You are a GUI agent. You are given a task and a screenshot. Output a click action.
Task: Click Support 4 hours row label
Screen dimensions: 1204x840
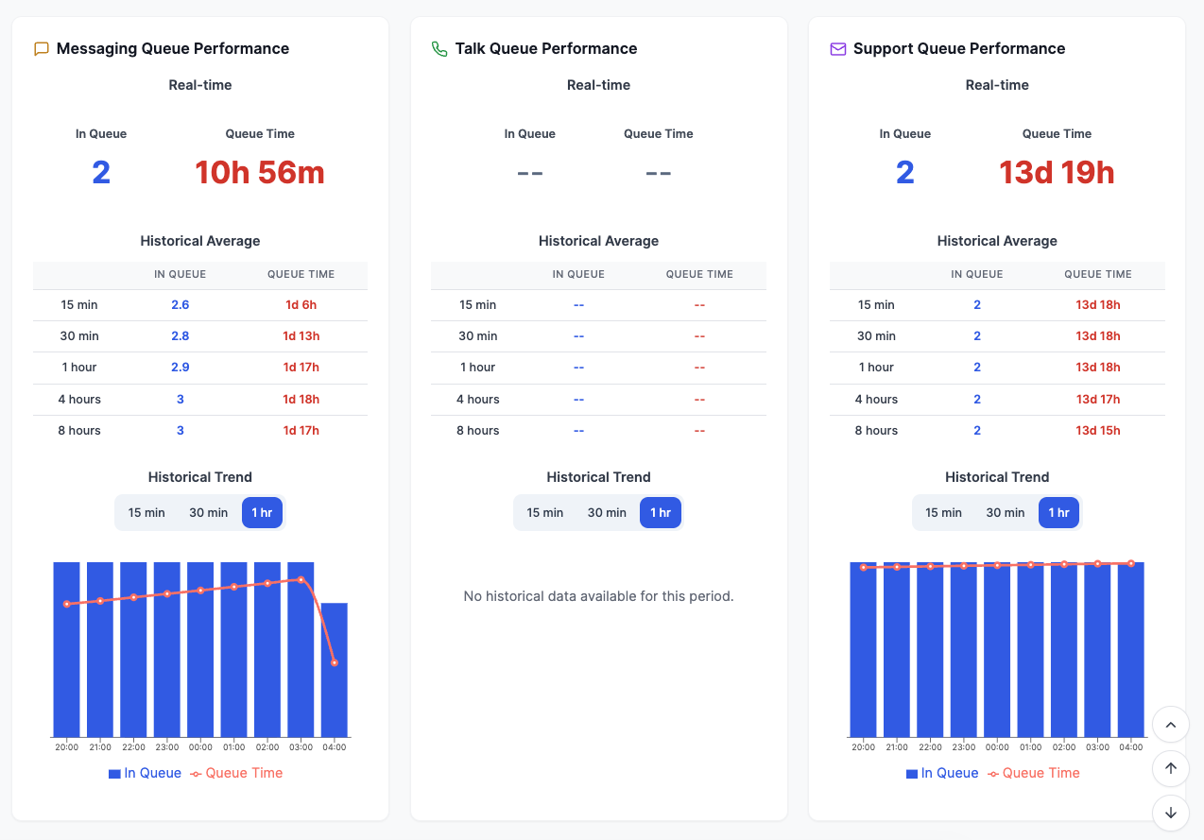point(876,400)
